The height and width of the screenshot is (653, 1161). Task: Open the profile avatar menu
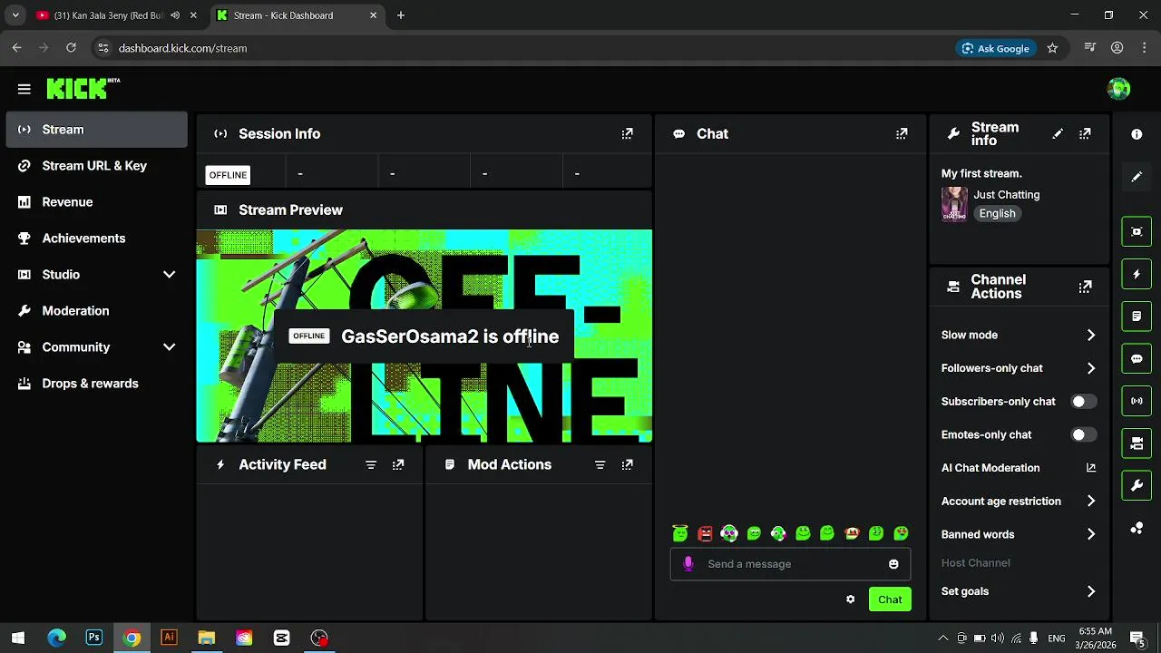coord(1118,88)
